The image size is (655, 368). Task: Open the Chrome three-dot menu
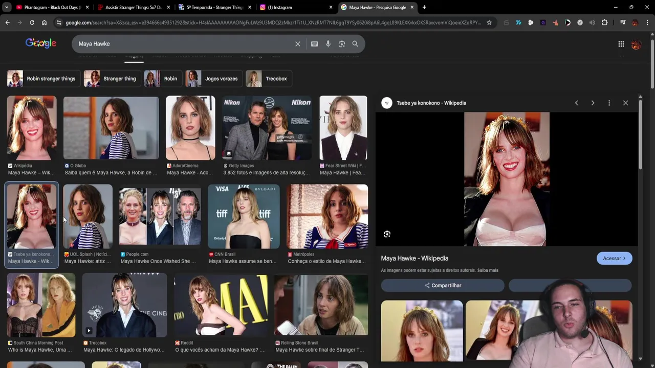pos(647,22)
